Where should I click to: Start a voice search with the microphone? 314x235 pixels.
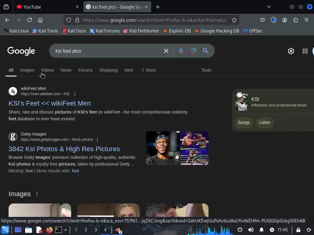pyautogui.click(x=181, y=51)
